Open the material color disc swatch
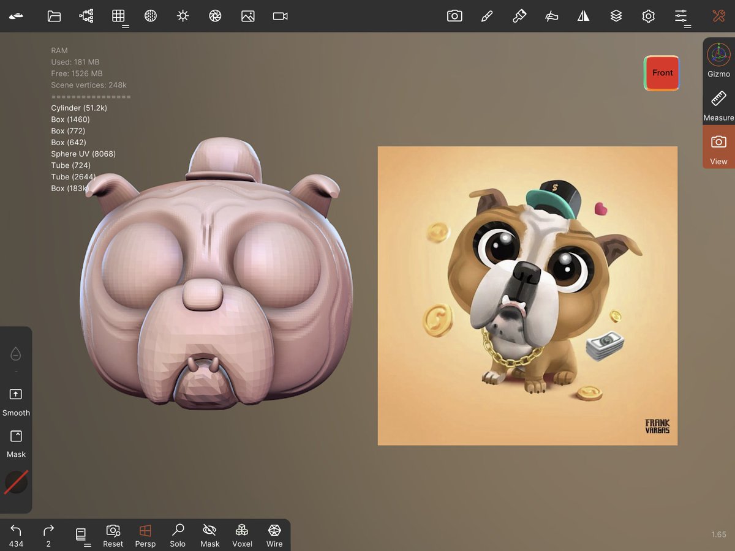Screen dimensions: 735x551 click(x=16, y=482)
